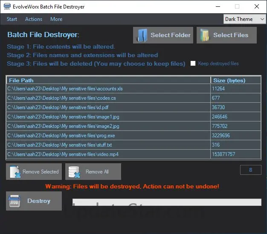Image resolution: width=267 pixels, height=234 pixels.
Task: Select the codes.cs file row
Action: 108,98
